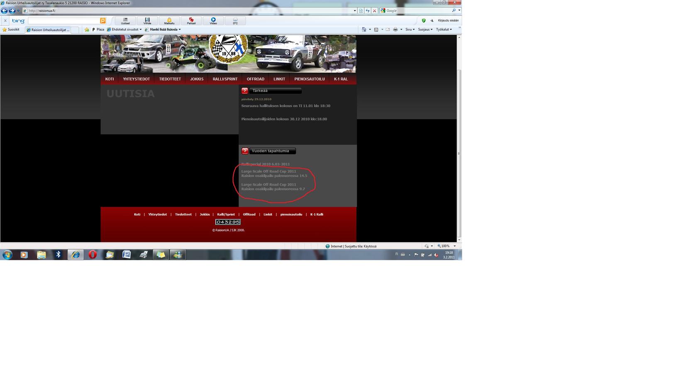Refresh the page with the reload icon
This screenshot has width=693, height=390.
coord(368,11)
